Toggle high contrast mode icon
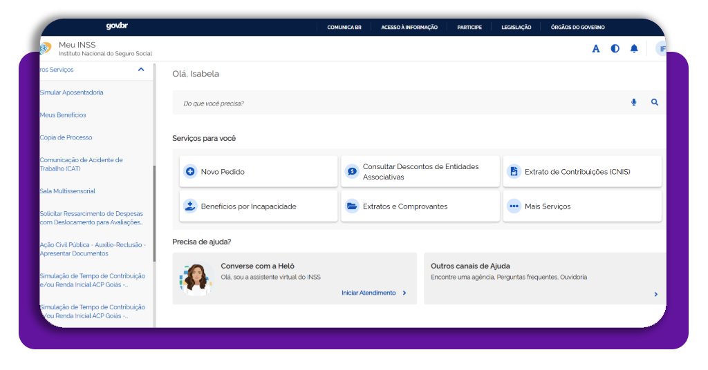Viewport: 708px width, 370px height. pyautogui.click(x=615, y=48)
